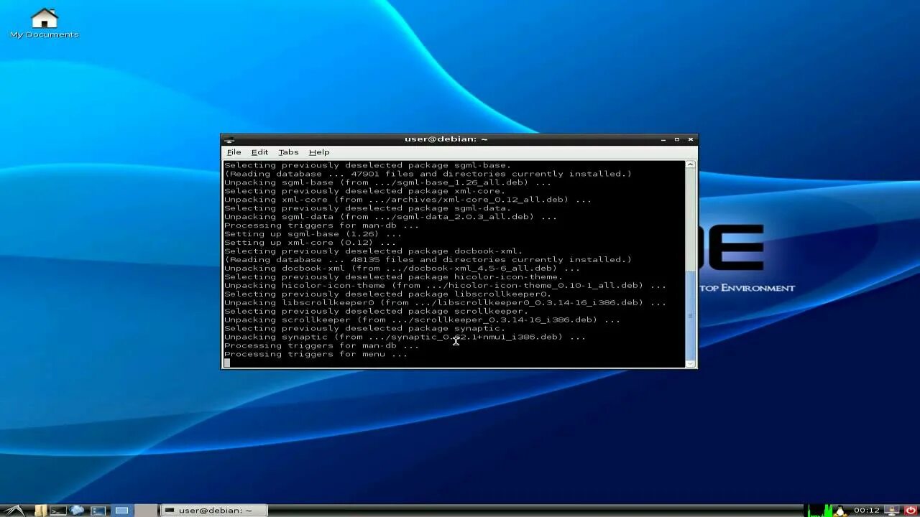Click the red power logout button
The width and height of the screenshot is (920, 517).
[x=911, y=511]
